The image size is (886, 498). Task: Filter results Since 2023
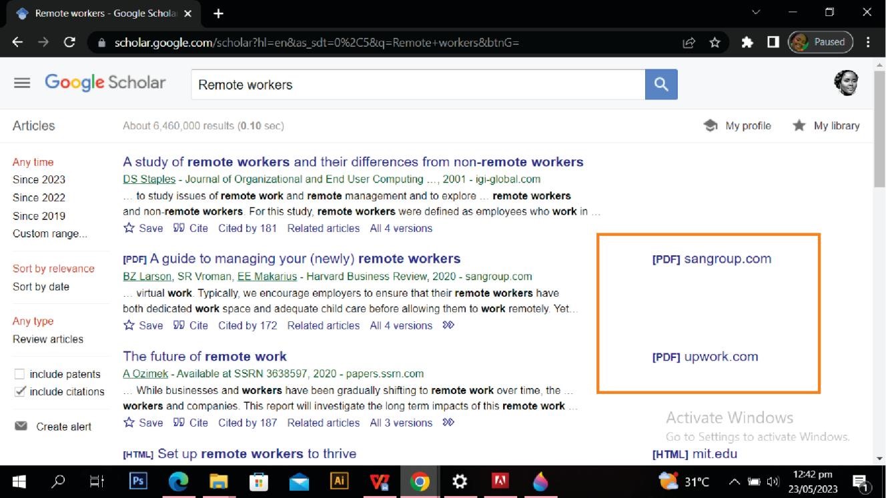coord(39,179)
